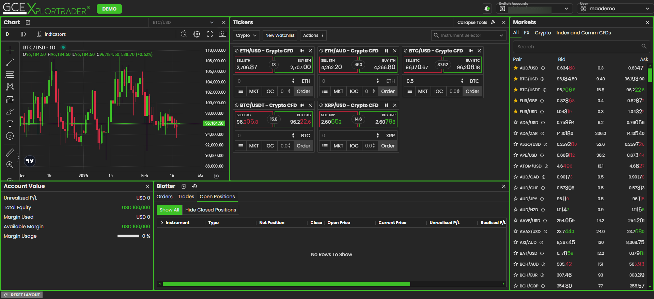Unfavorite the BTC/USD pair star
Screen dimensions: 654x299
click(516, 79)
